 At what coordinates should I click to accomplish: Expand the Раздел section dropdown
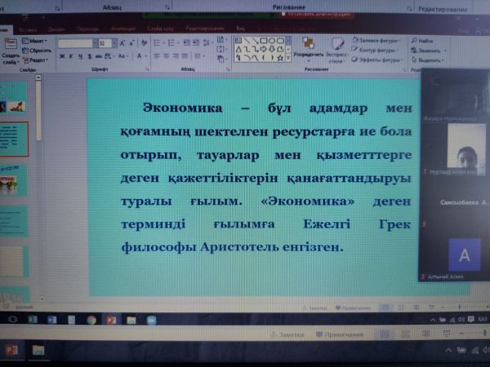click(x=38, y=60)
